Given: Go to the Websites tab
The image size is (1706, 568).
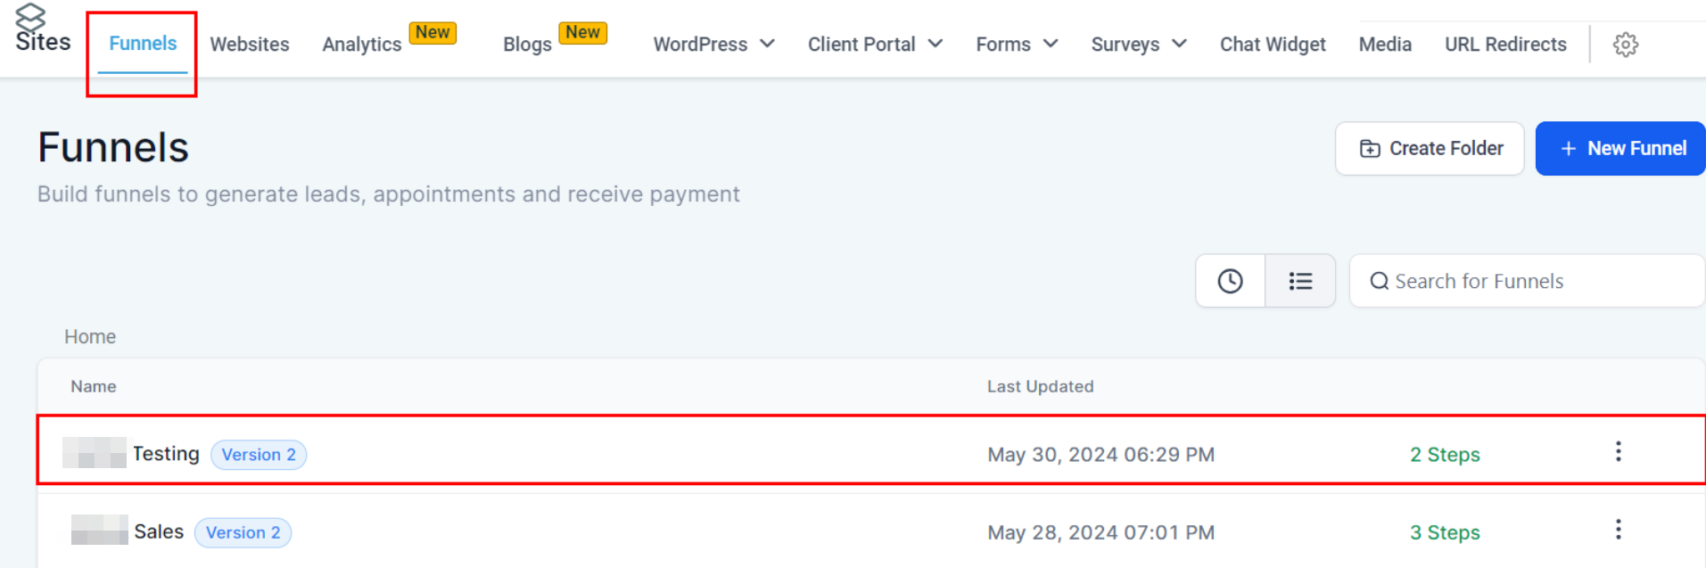Looking at the screenshot, I should pyautogui.click(x=250, y=44).
